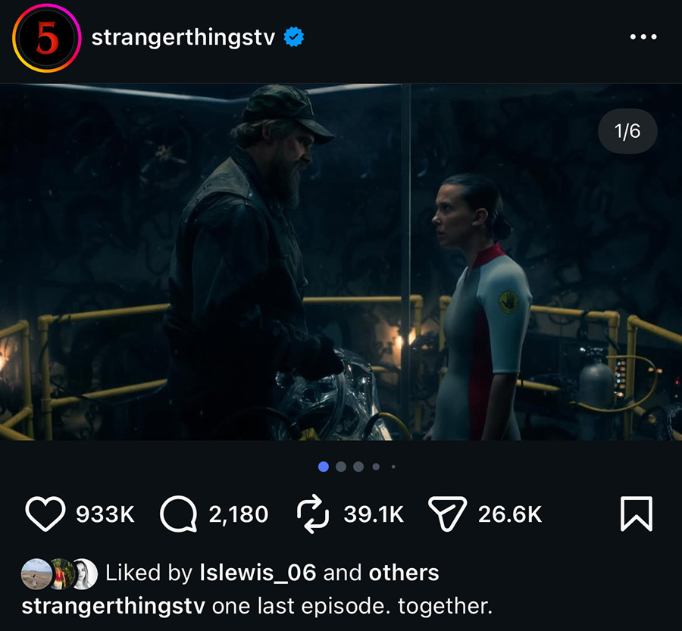Tap liker avatar thumbnails cluster

[x=60, y=573]
